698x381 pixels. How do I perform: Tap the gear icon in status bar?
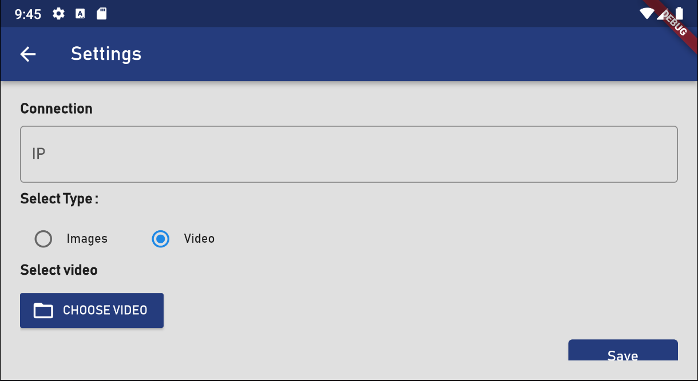58,14
